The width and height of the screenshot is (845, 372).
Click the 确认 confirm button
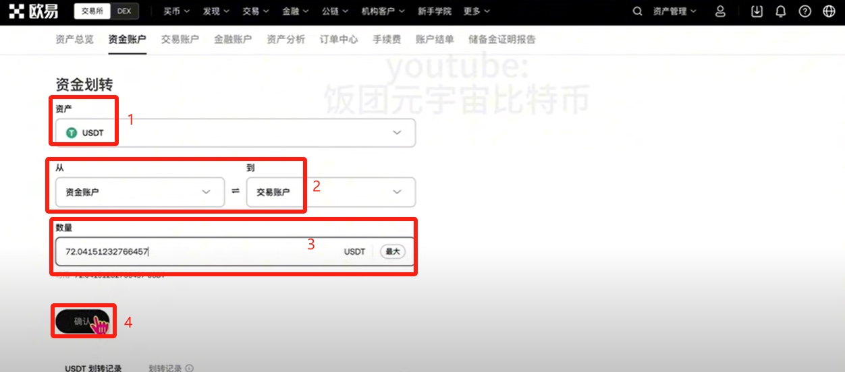tap(82, 321)
